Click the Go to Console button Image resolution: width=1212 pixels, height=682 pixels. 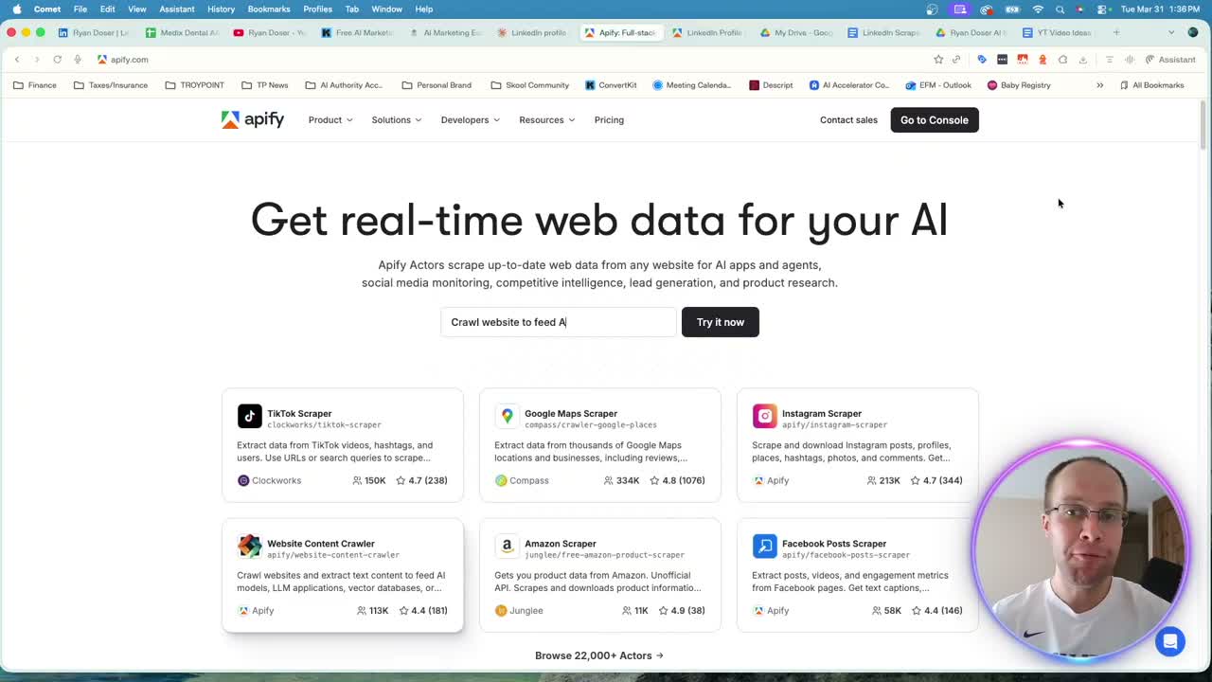(935, 120)
